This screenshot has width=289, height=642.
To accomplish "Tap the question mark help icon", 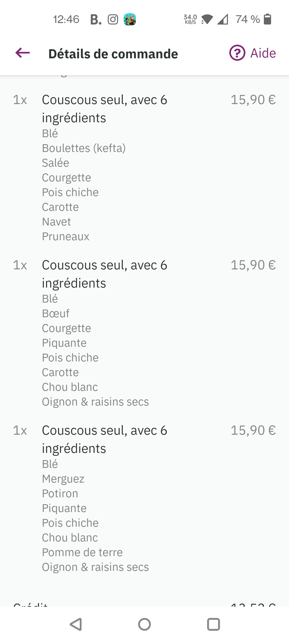I will [x=237, y=53].
